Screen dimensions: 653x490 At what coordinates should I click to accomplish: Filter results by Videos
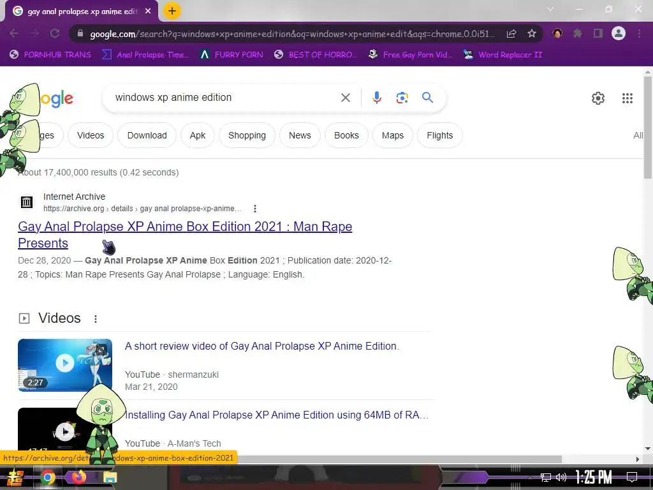tap(91, 135)
